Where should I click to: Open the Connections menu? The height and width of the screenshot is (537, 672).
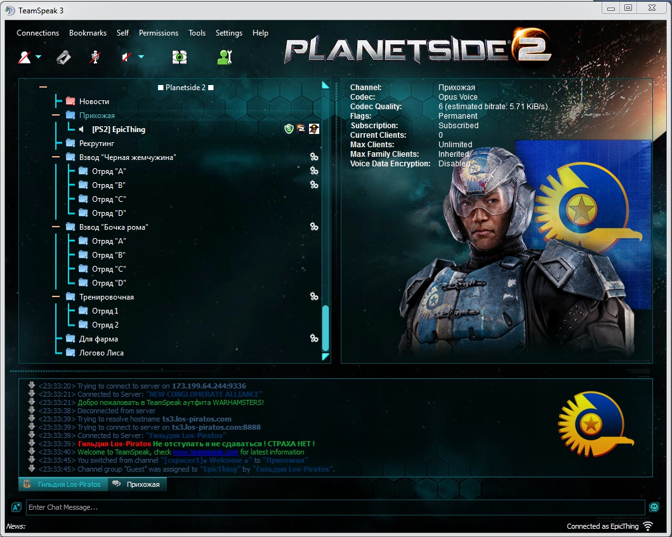coord(37,33)
